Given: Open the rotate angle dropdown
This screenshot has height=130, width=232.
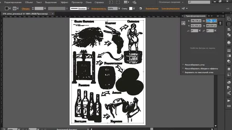Looking at the screenshot, I should (x=200, y=31).
